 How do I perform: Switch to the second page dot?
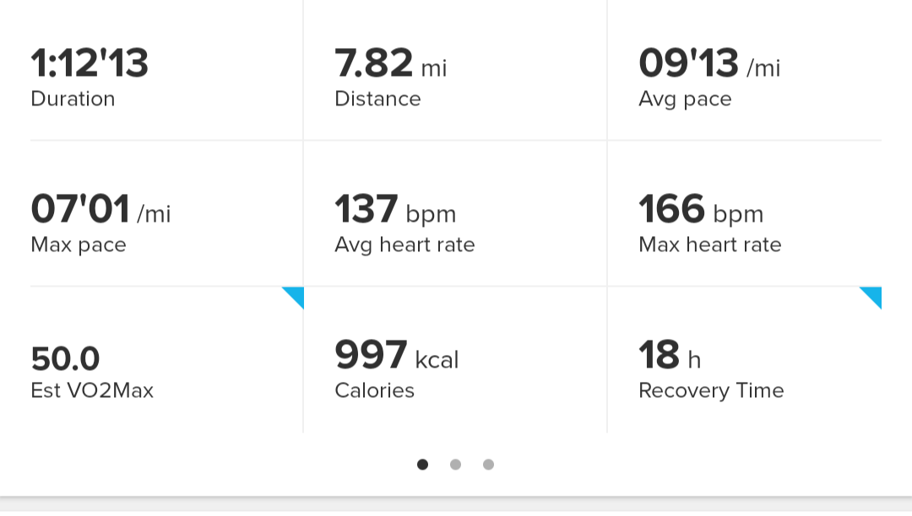pyautogui.click(x=455, y=465)
